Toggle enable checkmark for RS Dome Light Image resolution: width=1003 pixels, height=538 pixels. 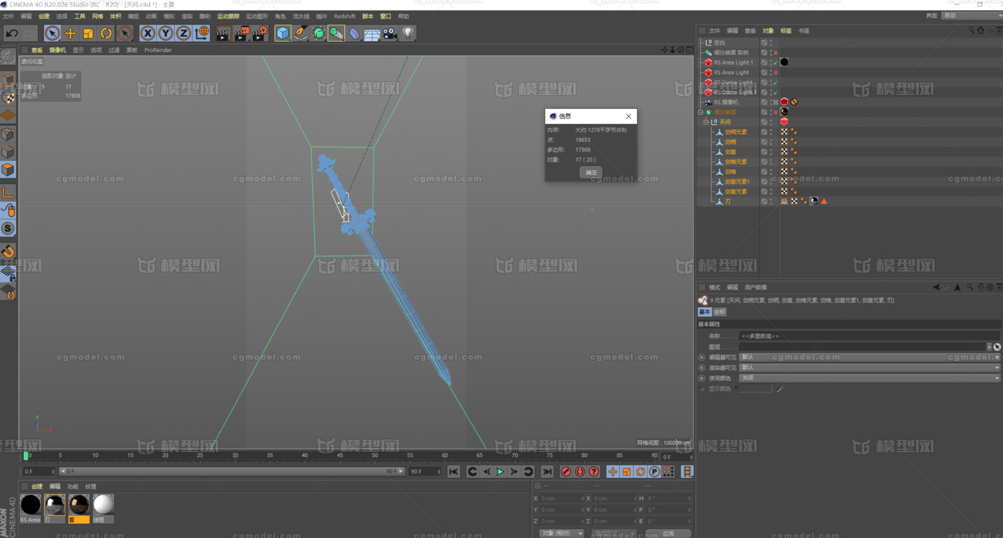[776, 83]
